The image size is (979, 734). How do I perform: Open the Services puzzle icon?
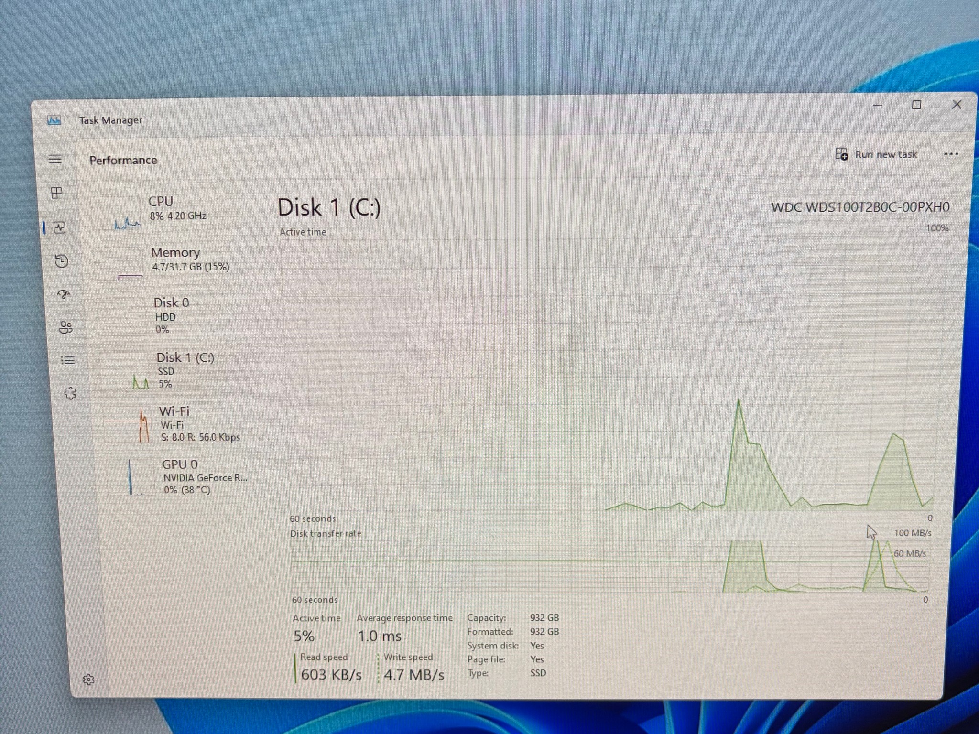click(70, 393)
